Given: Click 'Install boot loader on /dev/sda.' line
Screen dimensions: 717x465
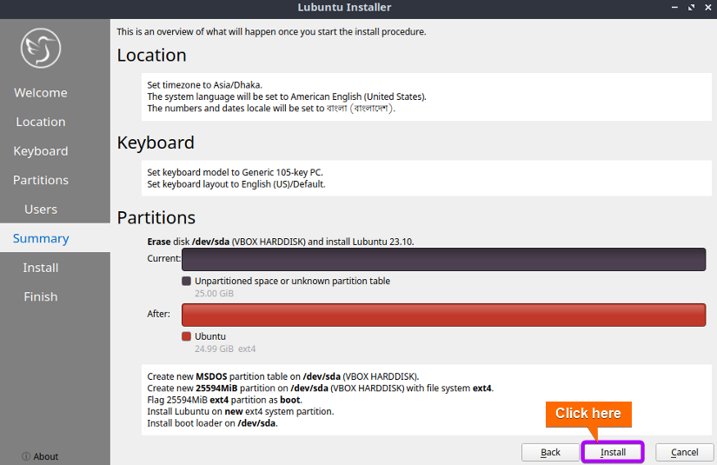Looking at the screenshot, I should tap(213, 423).
